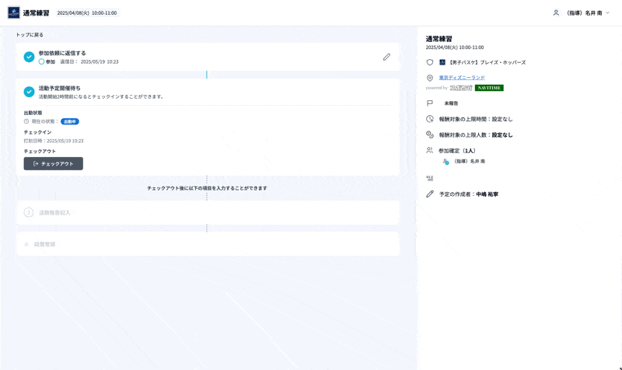Click the 出勤中 status badge
Image resolution: width=622 pixels, height=370 pixels.
(x=70, y=121)
